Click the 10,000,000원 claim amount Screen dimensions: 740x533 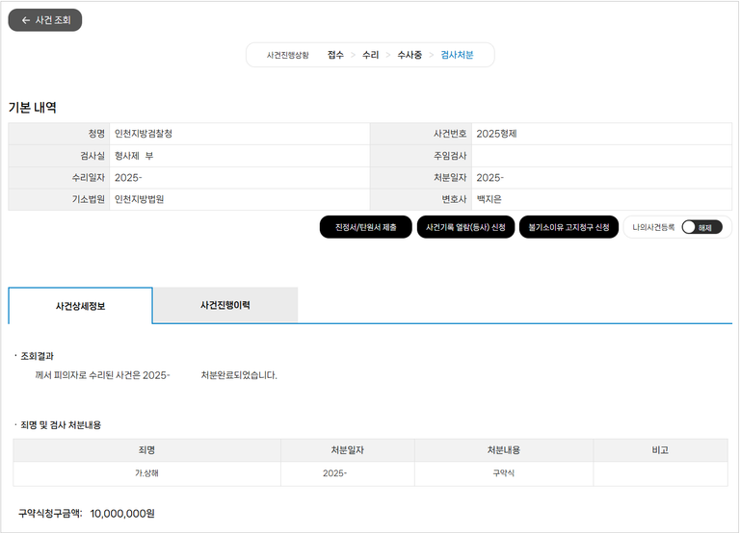click(122, 514)
